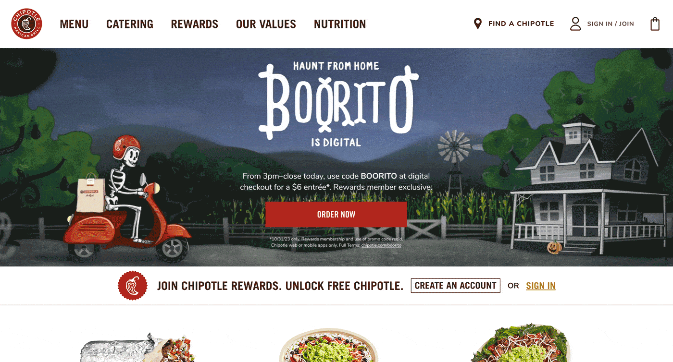The height and width of the screenshot is (362, 673).
Task: Click the red pepper rewards badge
Action: click(133, 286)
